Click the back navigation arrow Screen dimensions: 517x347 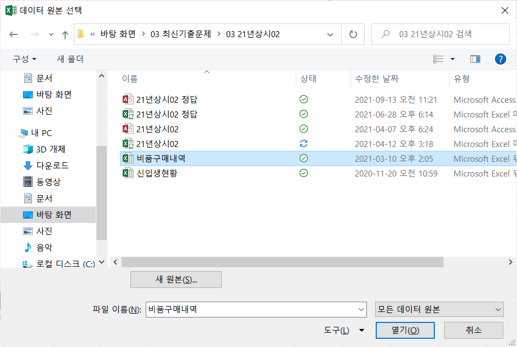point(14,34)
